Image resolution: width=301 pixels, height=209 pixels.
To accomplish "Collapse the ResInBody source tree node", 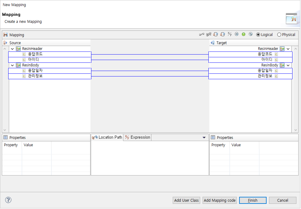I will (12, 65).
